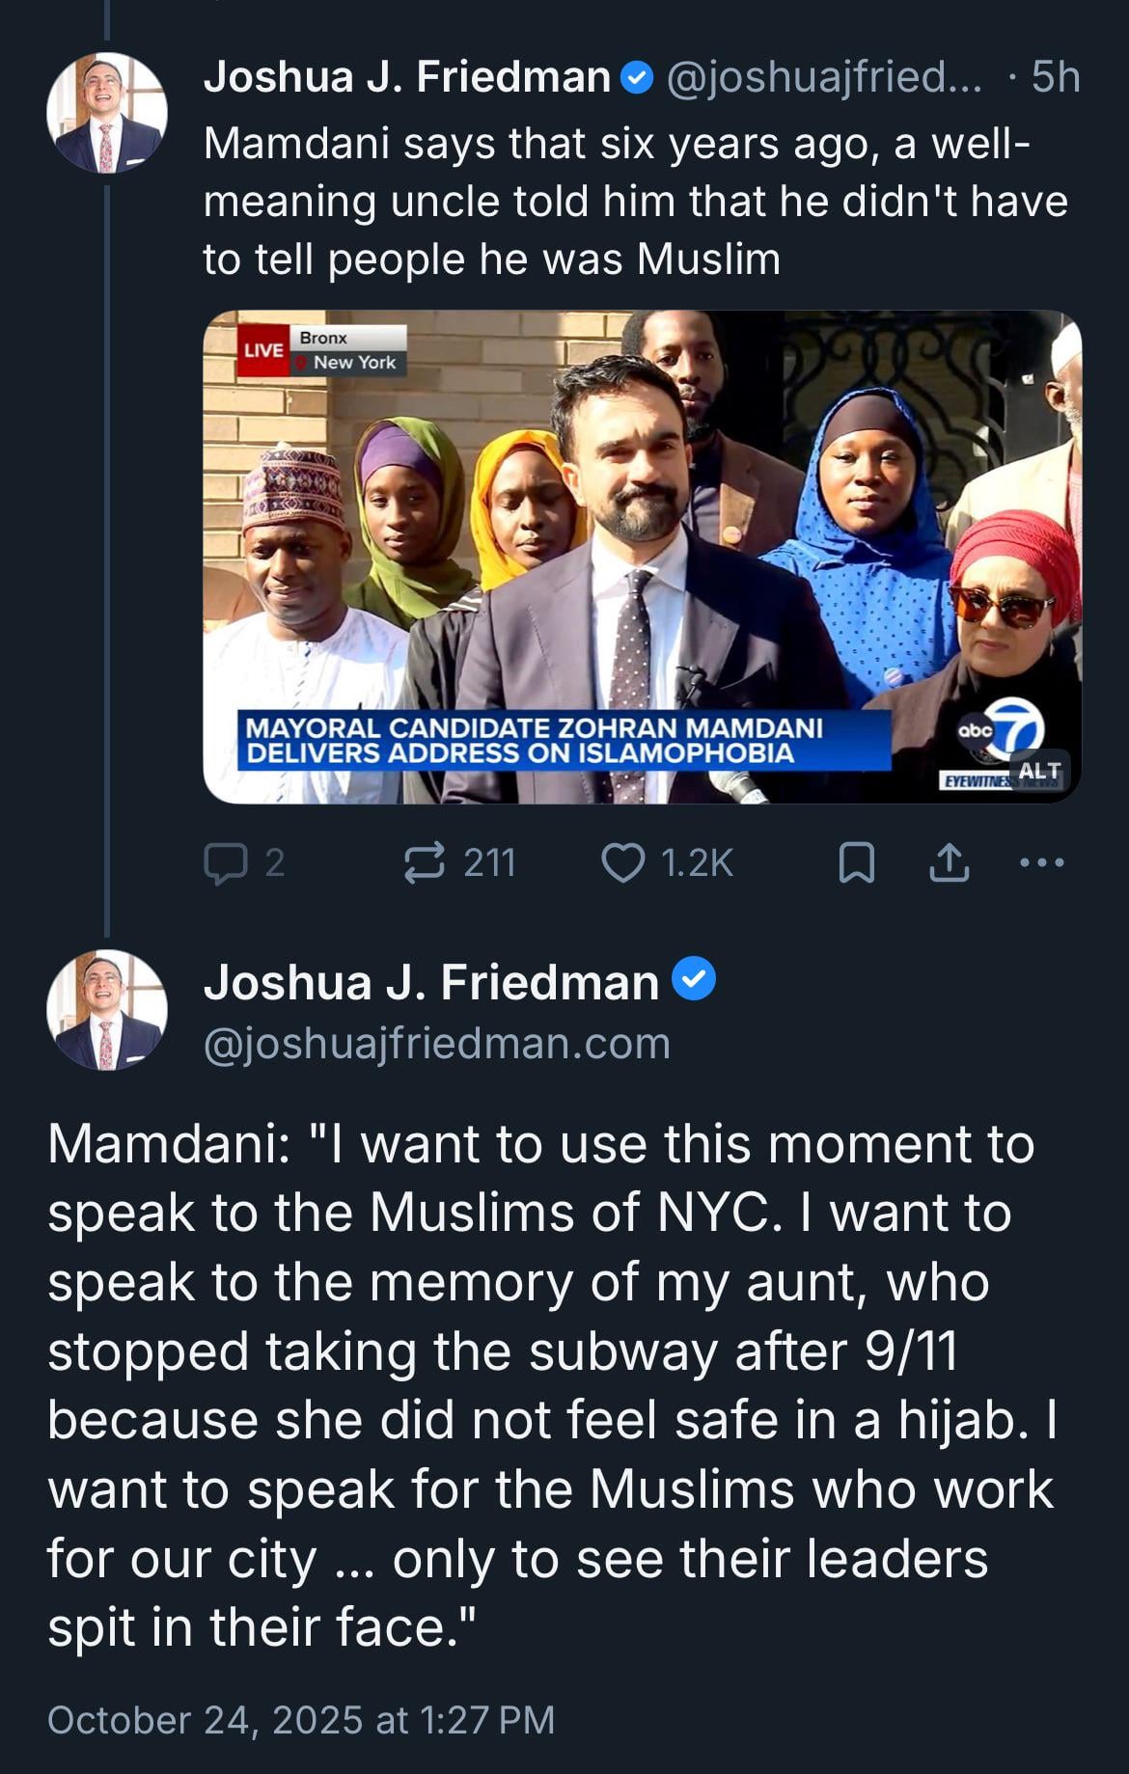This screenshot has height=1774, width=1129.
Task: Click the truncated @joshuajfried... handle
Action: (824, 77)
